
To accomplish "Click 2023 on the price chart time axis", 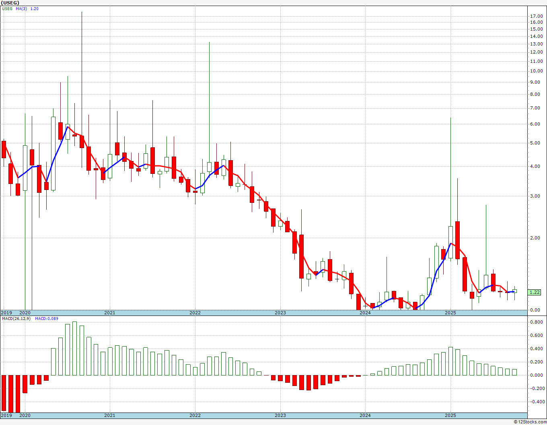I will click(x=280, y=313).
